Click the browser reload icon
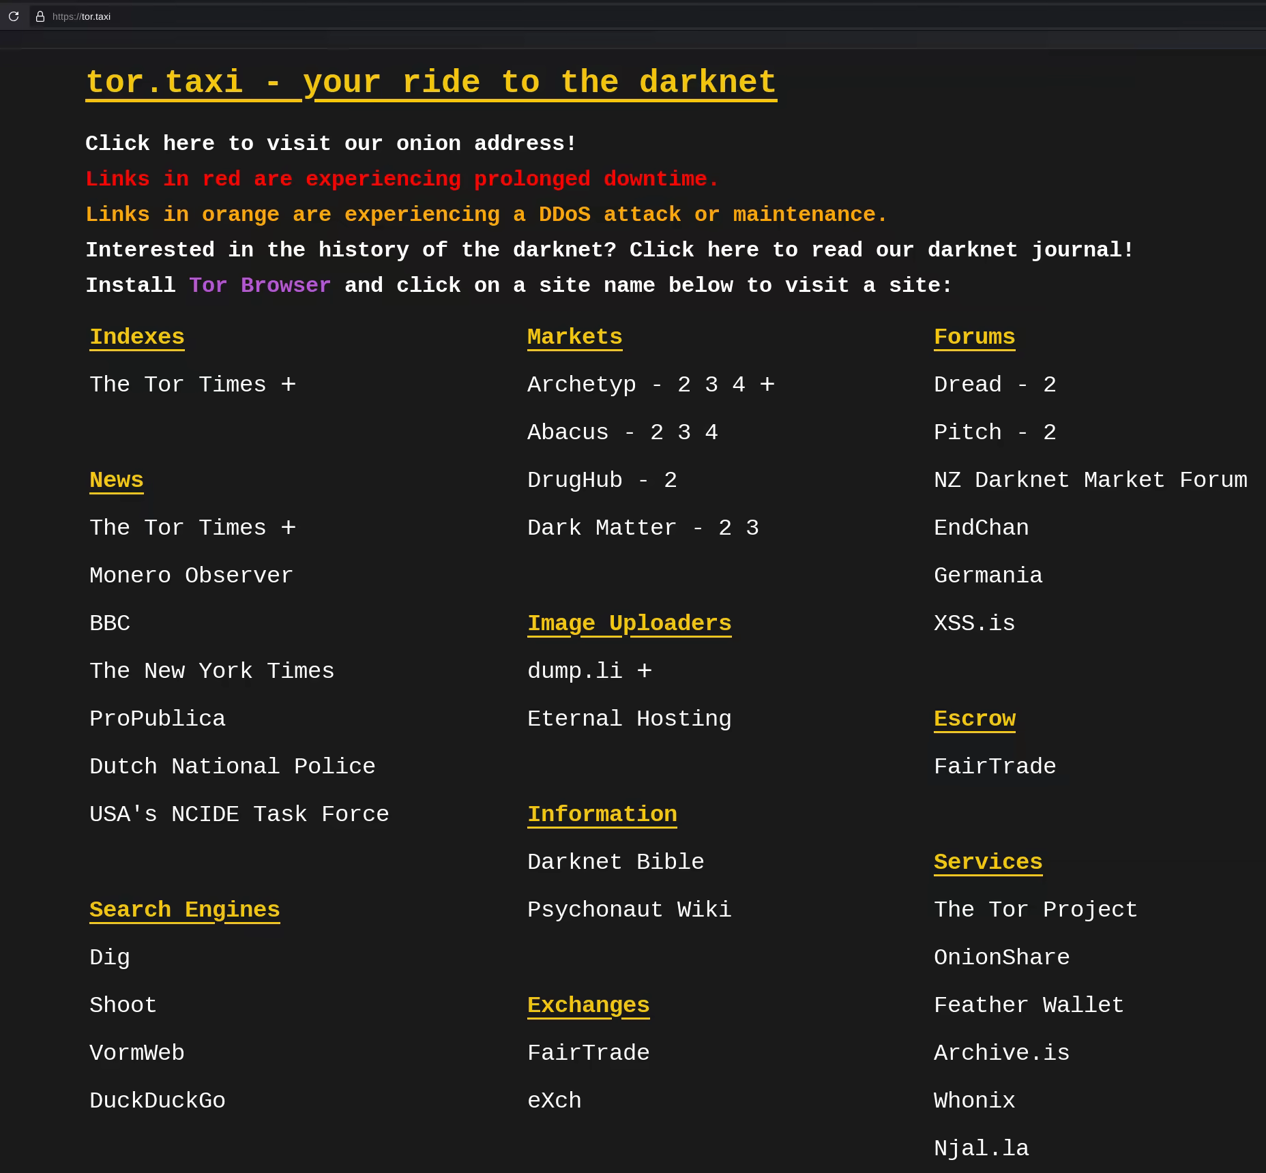The image size is (1266, 1173). point(14,16)
